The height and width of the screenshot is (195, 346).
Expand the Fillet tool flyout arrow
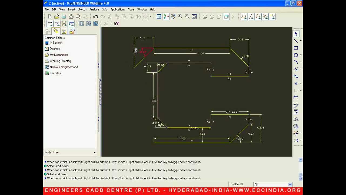301,69
